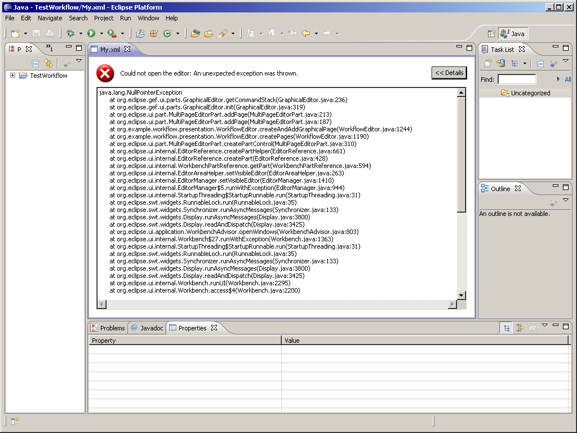Viewport: 577px width, 433px height.
Task: Click the New Java Package icon
Action: [x=154, y=34]
